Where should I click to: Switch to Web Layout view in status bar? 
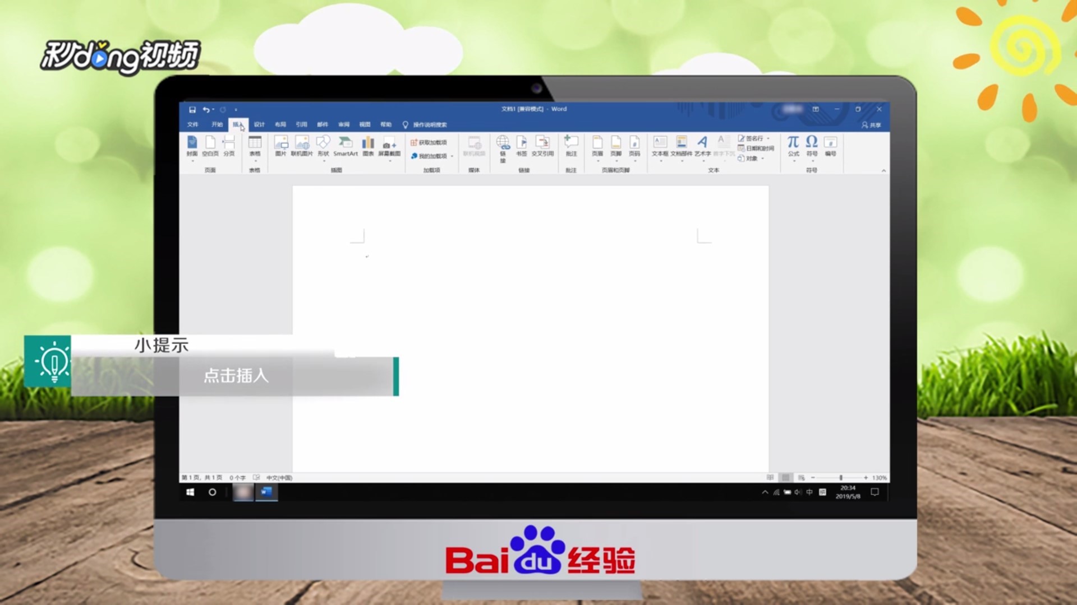802,478
